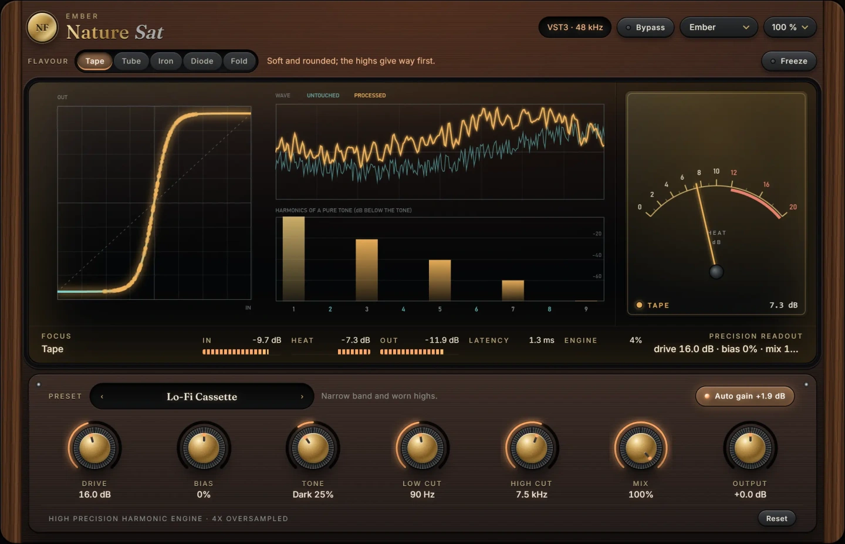
Task: Open the 100 % zoom dropdown
Action: (x=790, y=28)
